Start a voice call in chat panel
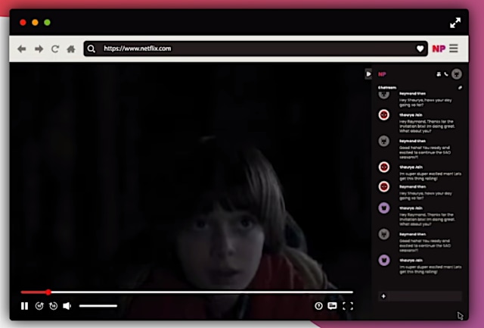Viewport: 484px width, 328px height. pyautogui.click(x=447, y=74)
